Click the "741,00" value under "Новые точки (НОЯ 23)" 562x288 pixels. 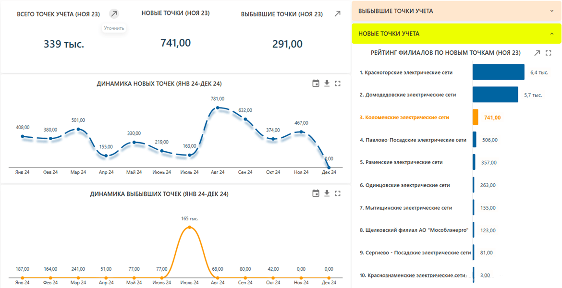click(x=176, y=43)
